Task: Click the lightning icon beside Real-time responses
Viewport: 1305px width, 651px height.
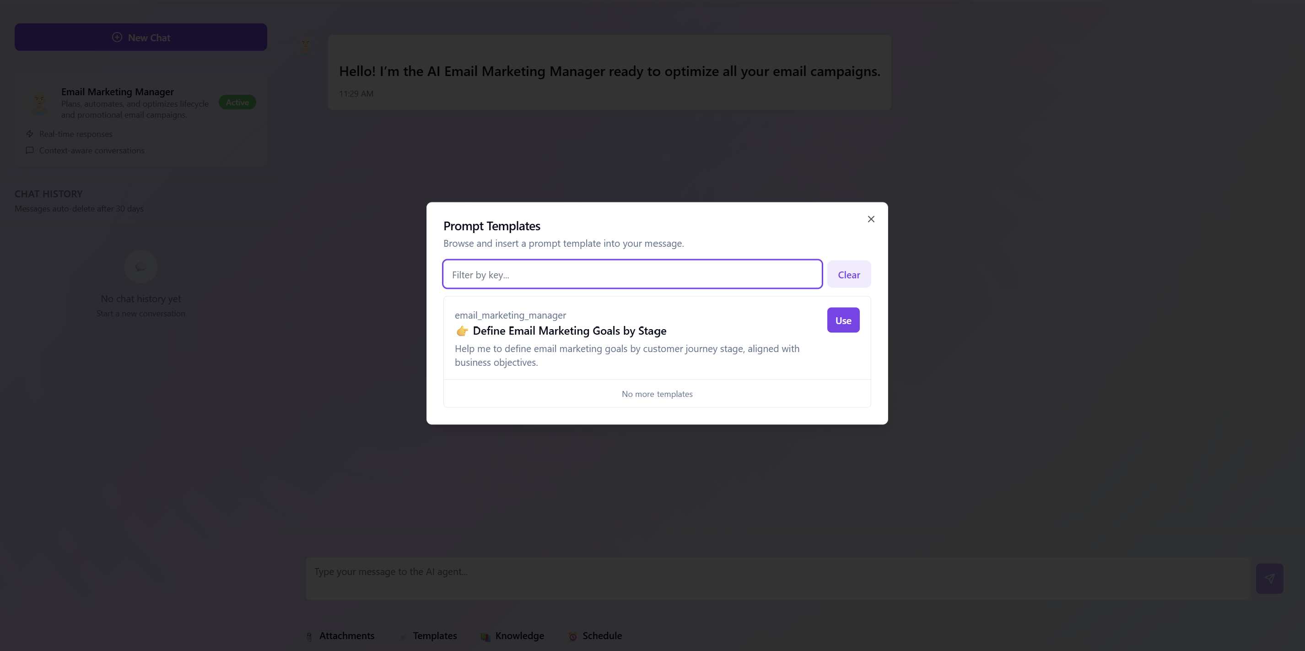Action: tap(29, 133)
